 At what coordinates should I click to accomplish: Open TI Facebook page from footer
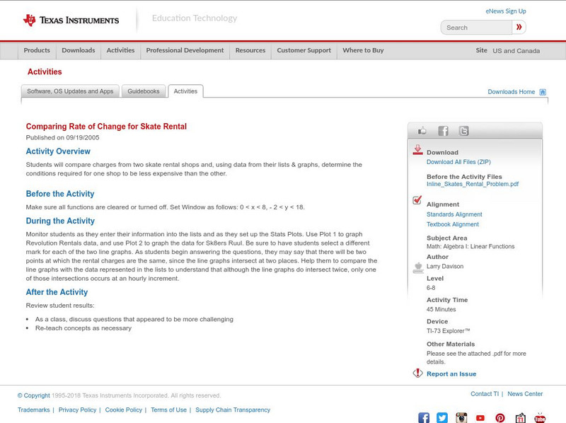pyautogui.click(x=424, y=418)
